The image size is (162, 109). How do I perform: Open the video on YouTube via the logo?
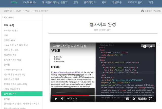pos(142,99)
